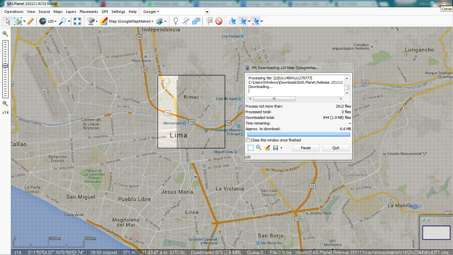Screen dimensions: 453x255
Task: Click the 'Downloaded 873 (2.5 MB)' status entry
Action: tap(215, 252)
